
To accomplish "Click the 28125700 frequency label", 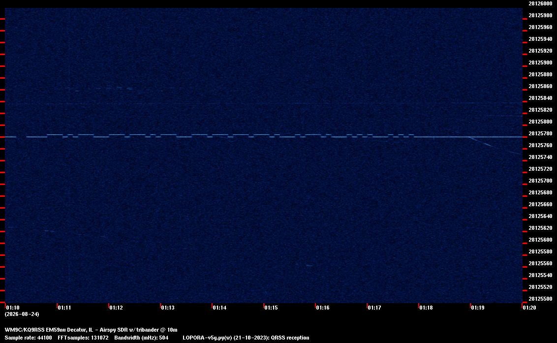I will pyautogui.click(x=540, y=181).
